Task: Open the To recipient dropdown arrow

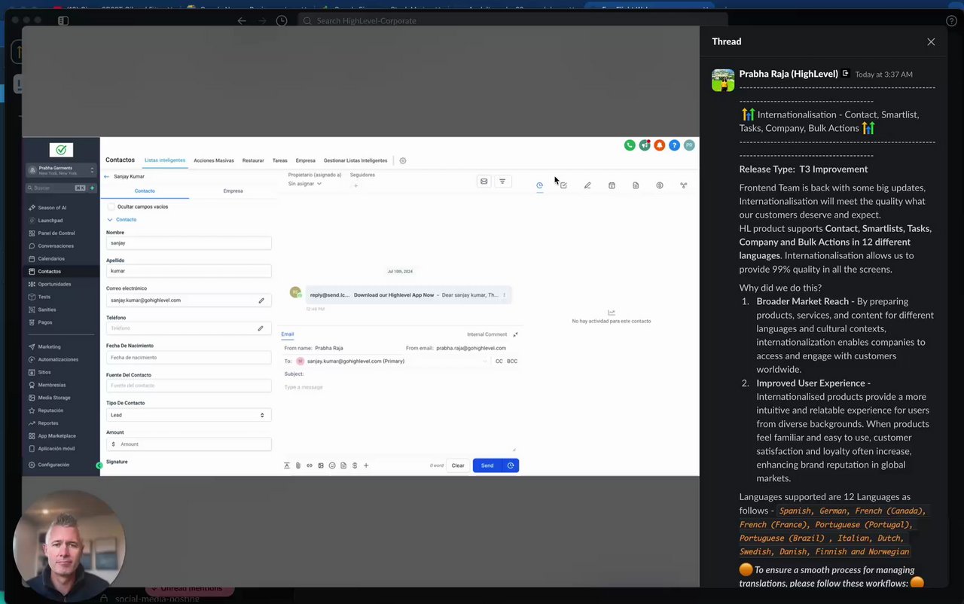Action: point(485,361)
